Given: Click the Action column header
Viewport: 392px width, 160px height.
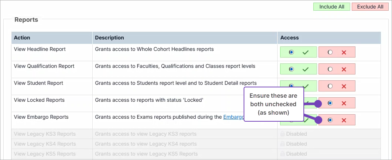Looking at the screenshot, I should coord(22,38).
